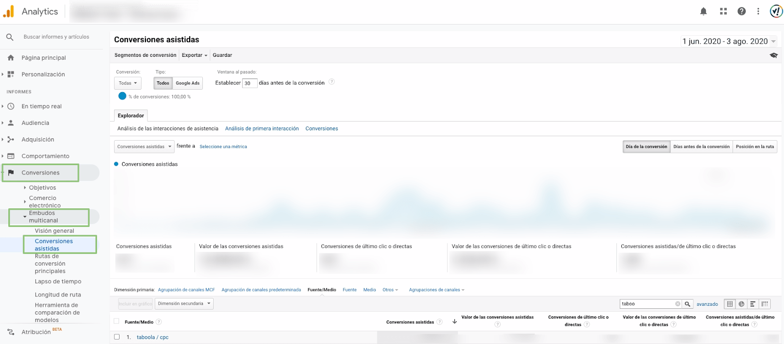Click the blue conversions percentage color dot
Viewport: 784px width, 344px height.
click(x=122, y=96)
